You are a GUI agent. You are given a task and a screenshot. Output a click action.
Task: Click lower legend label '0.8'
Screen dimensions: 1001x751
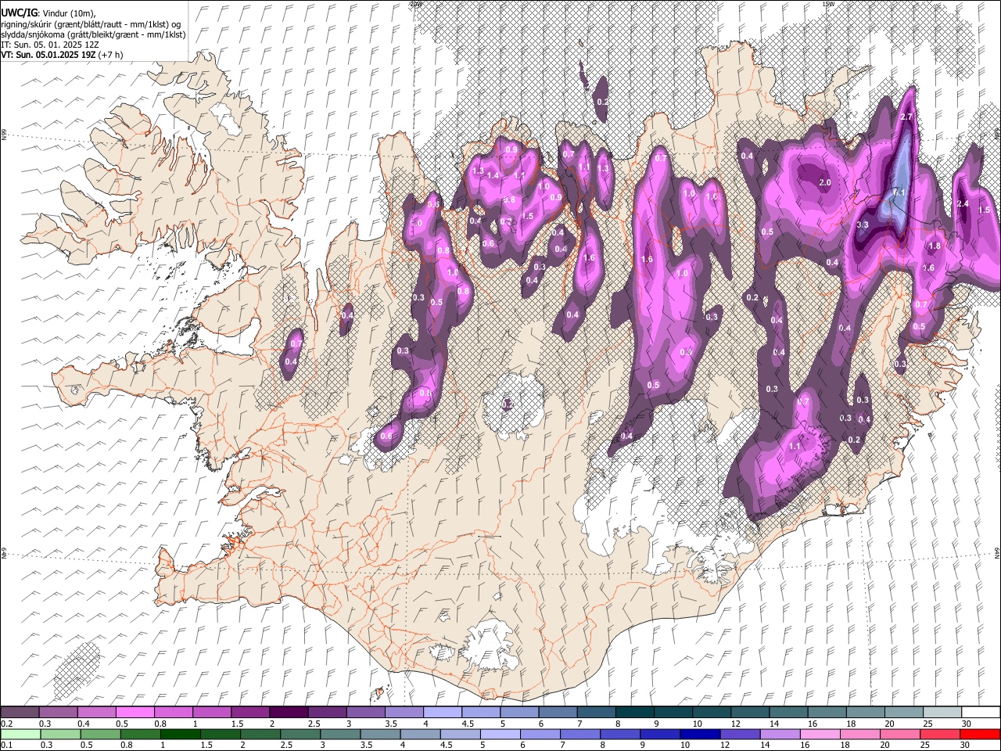(x=127, y=746)
